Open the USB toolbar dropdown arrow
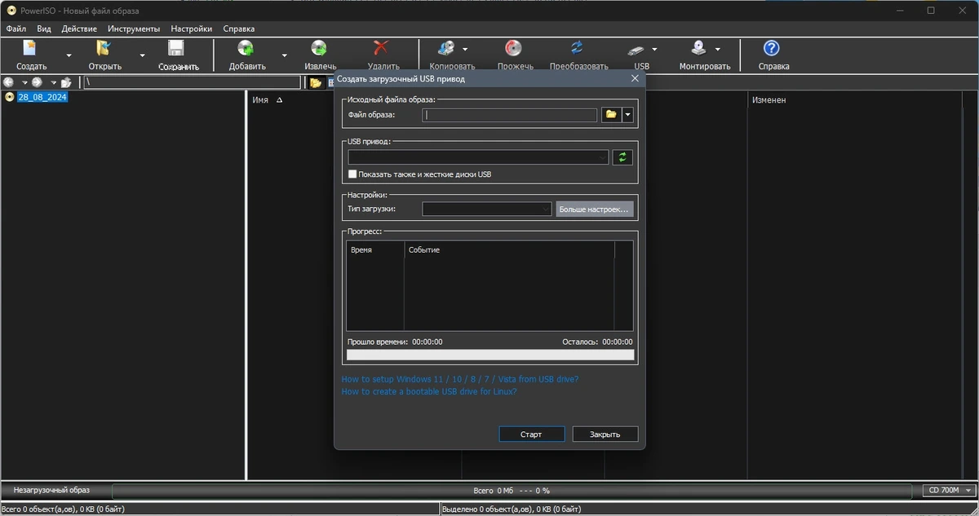The height and width of the screenshot is (516, 979). tap(654, 49)
